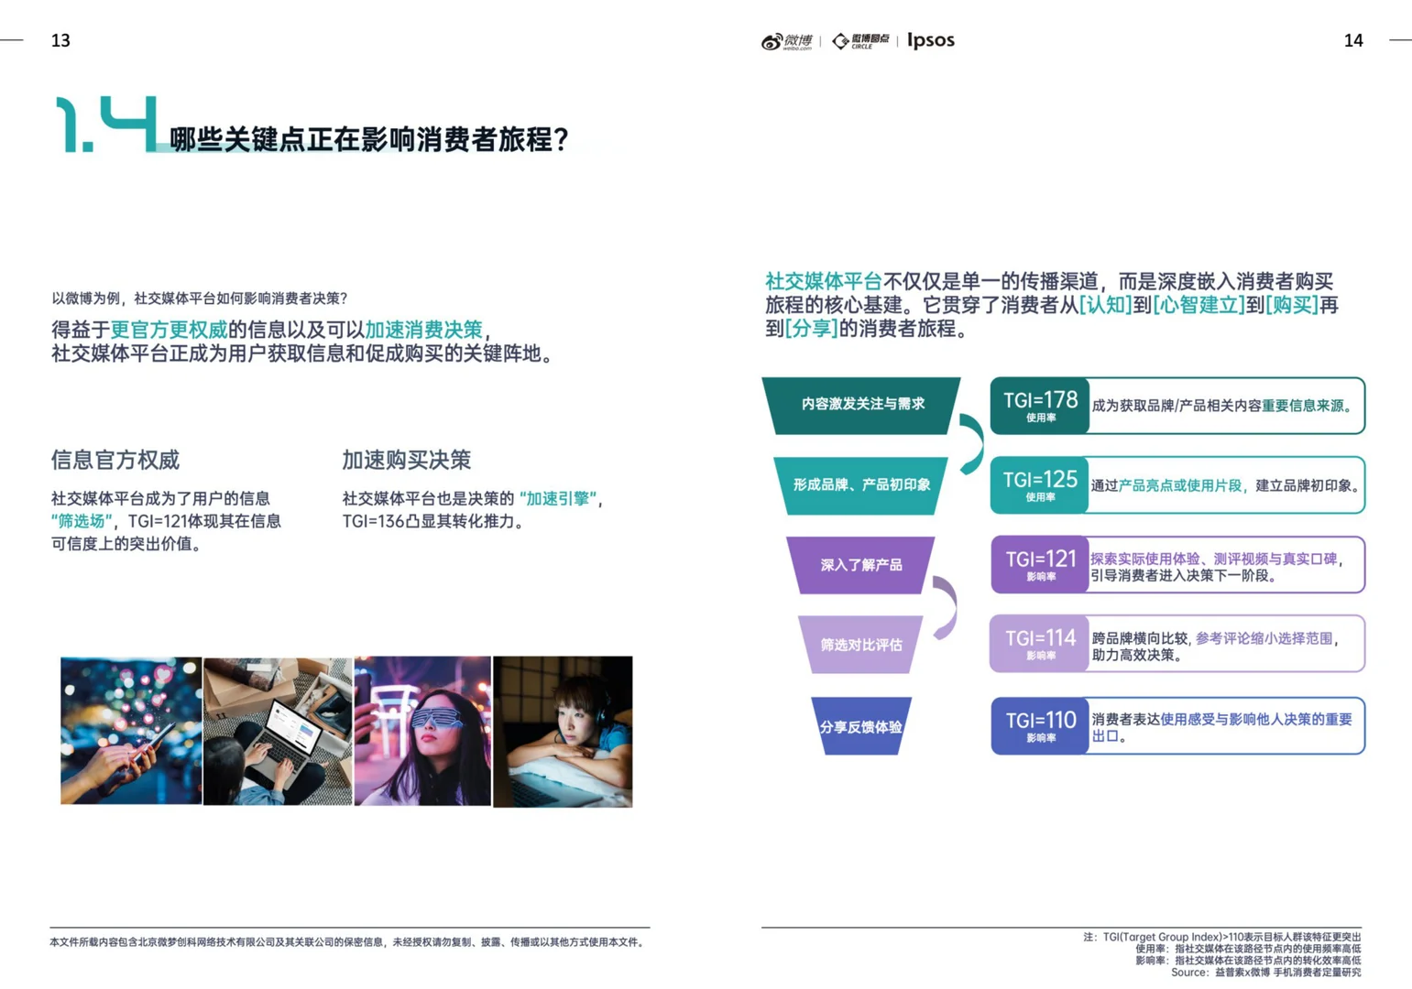Click the highlighted phrase 加速消费决策

423,330
